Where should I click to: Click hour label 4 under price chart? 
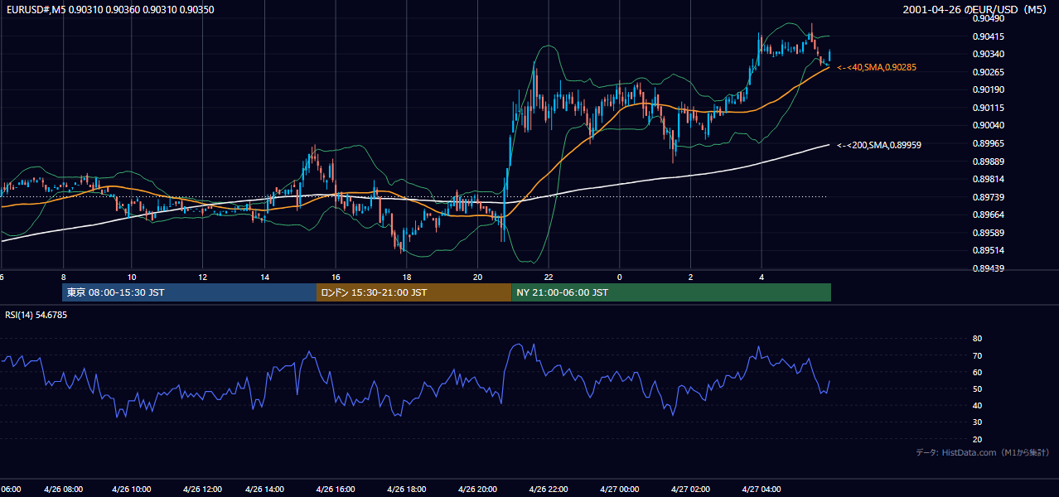click(x=762, y=277)
